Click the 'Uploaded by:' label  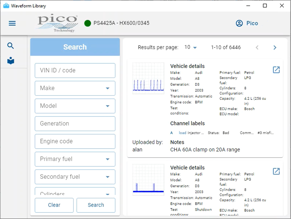pyautogui.click(x=148, y=142)
